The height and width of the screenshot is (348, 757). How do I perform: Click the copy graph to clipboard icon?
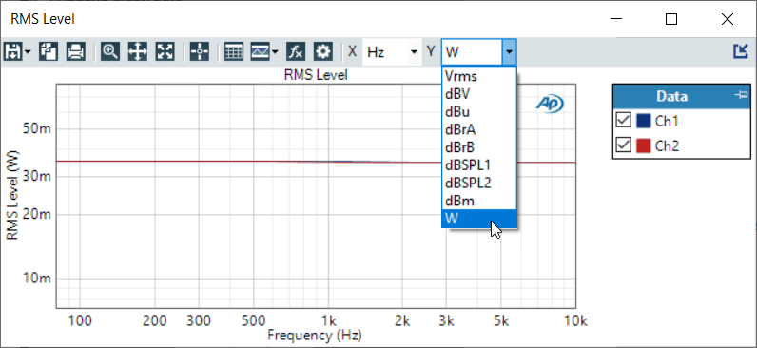(48, 51)
